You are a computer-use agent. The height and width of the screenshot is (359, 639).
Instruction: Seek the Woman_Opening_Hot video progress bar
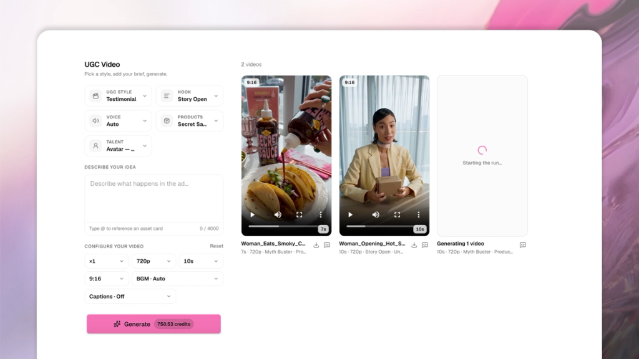pyautogui.click(x=380, y=226)
